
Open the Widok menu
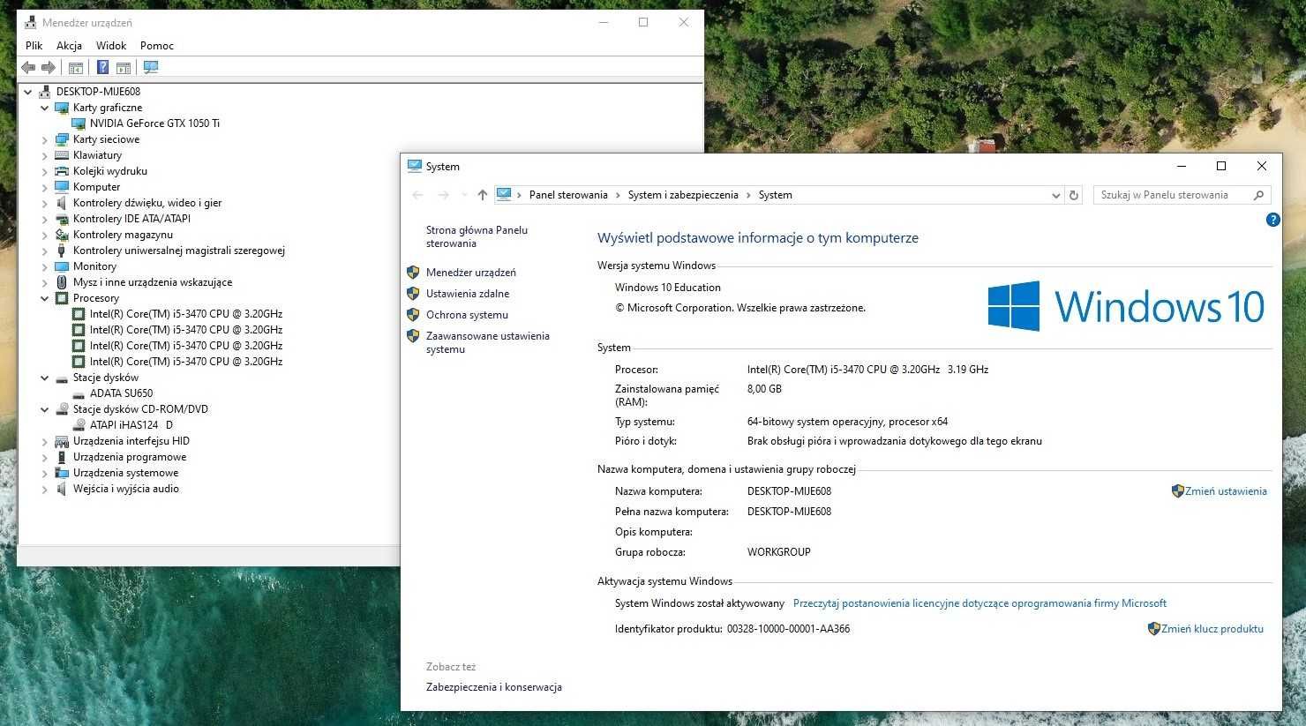(111, 45)
